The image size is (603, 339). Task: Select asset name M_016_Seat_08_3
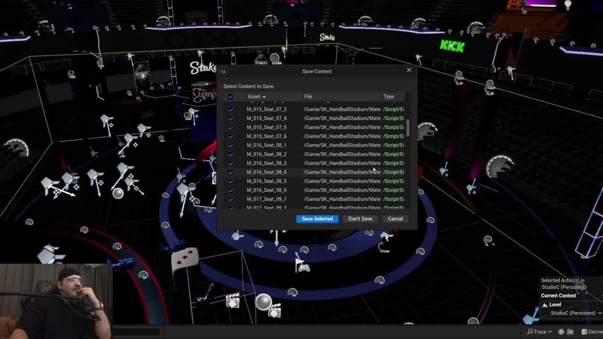click(267, 163)
